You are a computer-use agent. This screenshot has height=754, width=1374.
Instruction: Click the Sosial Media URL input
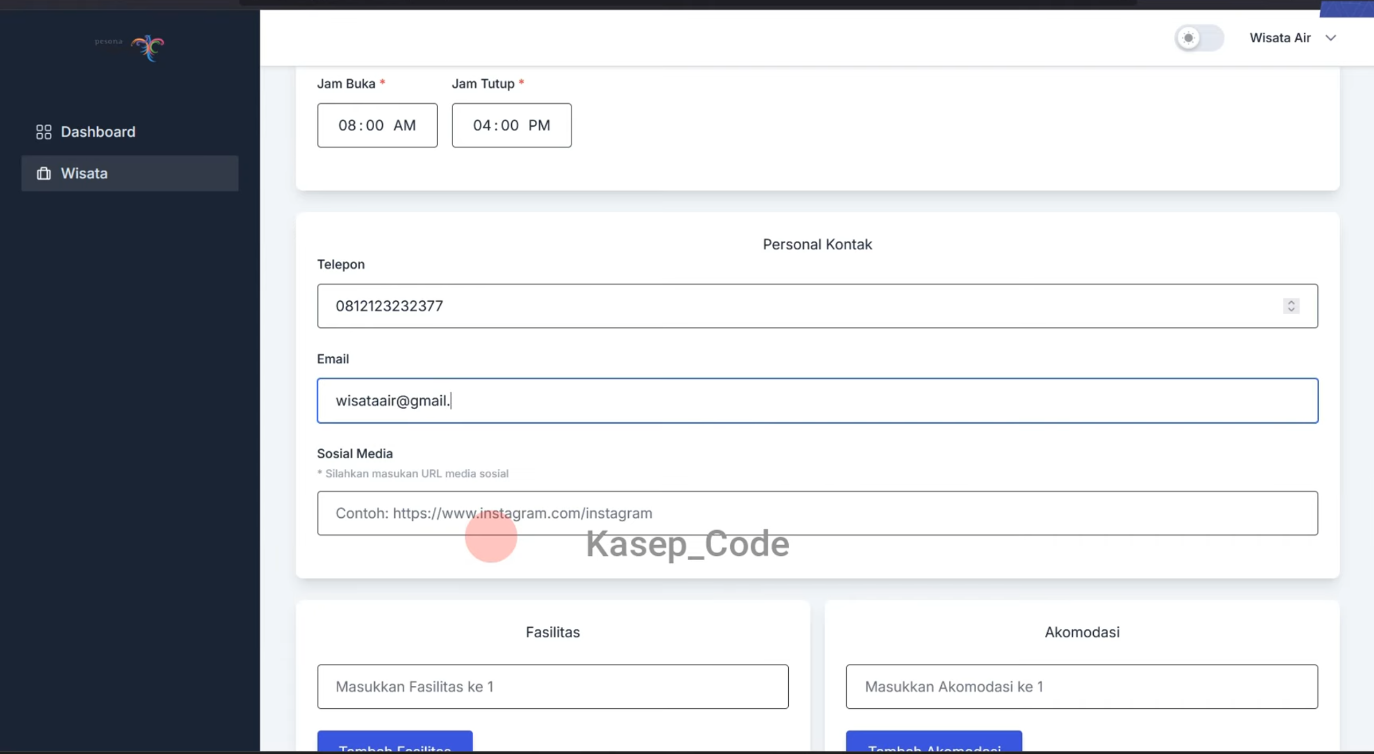[817, 513]
